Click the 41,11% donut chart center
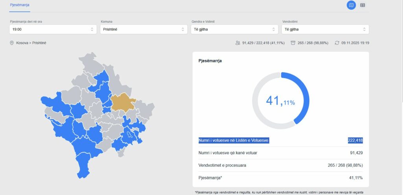403x195 pixels. pyautogui.click(x=281, y=101)
